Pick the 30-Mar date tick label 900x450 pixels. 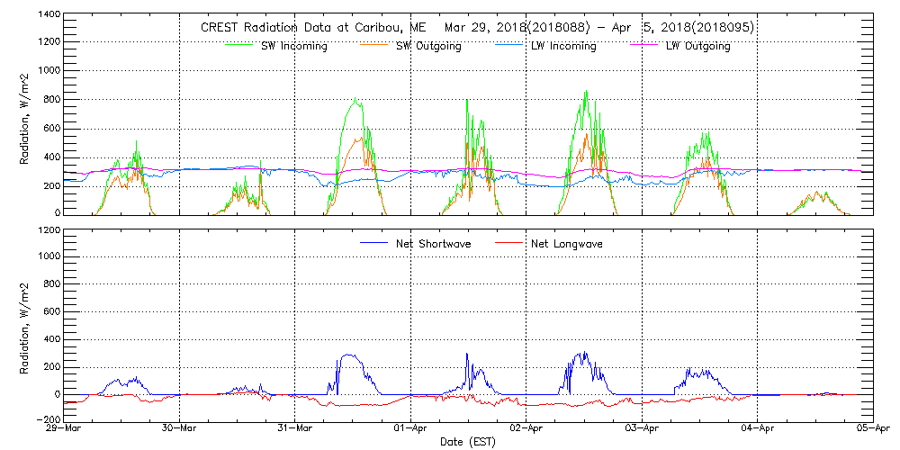(180, 428)
